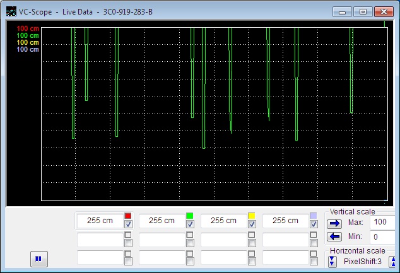Click the stepper left of PixelShift:3
This screenshot has height=273, width=400.
pos(332,261)
